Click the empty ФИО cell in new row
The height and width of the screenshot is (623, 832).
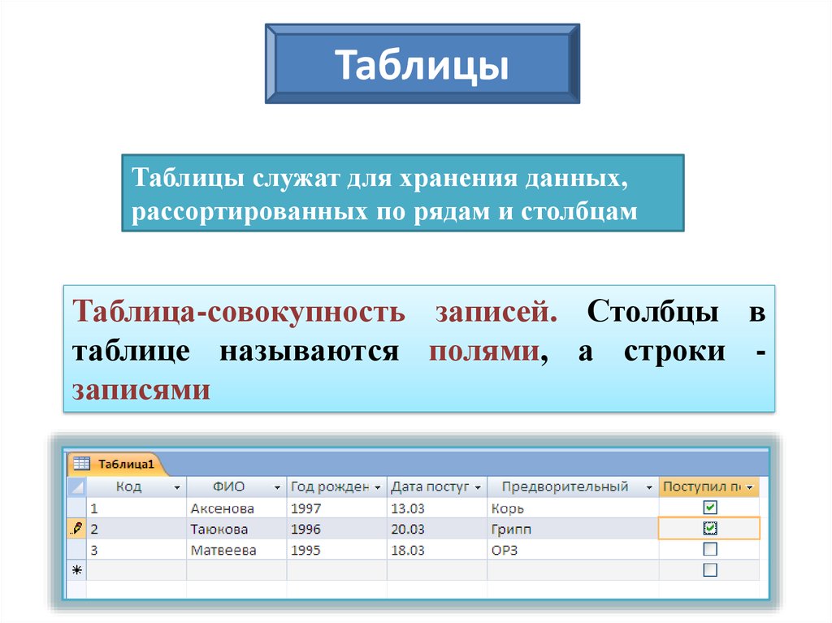pyautogui.click(x=236, y=570)
